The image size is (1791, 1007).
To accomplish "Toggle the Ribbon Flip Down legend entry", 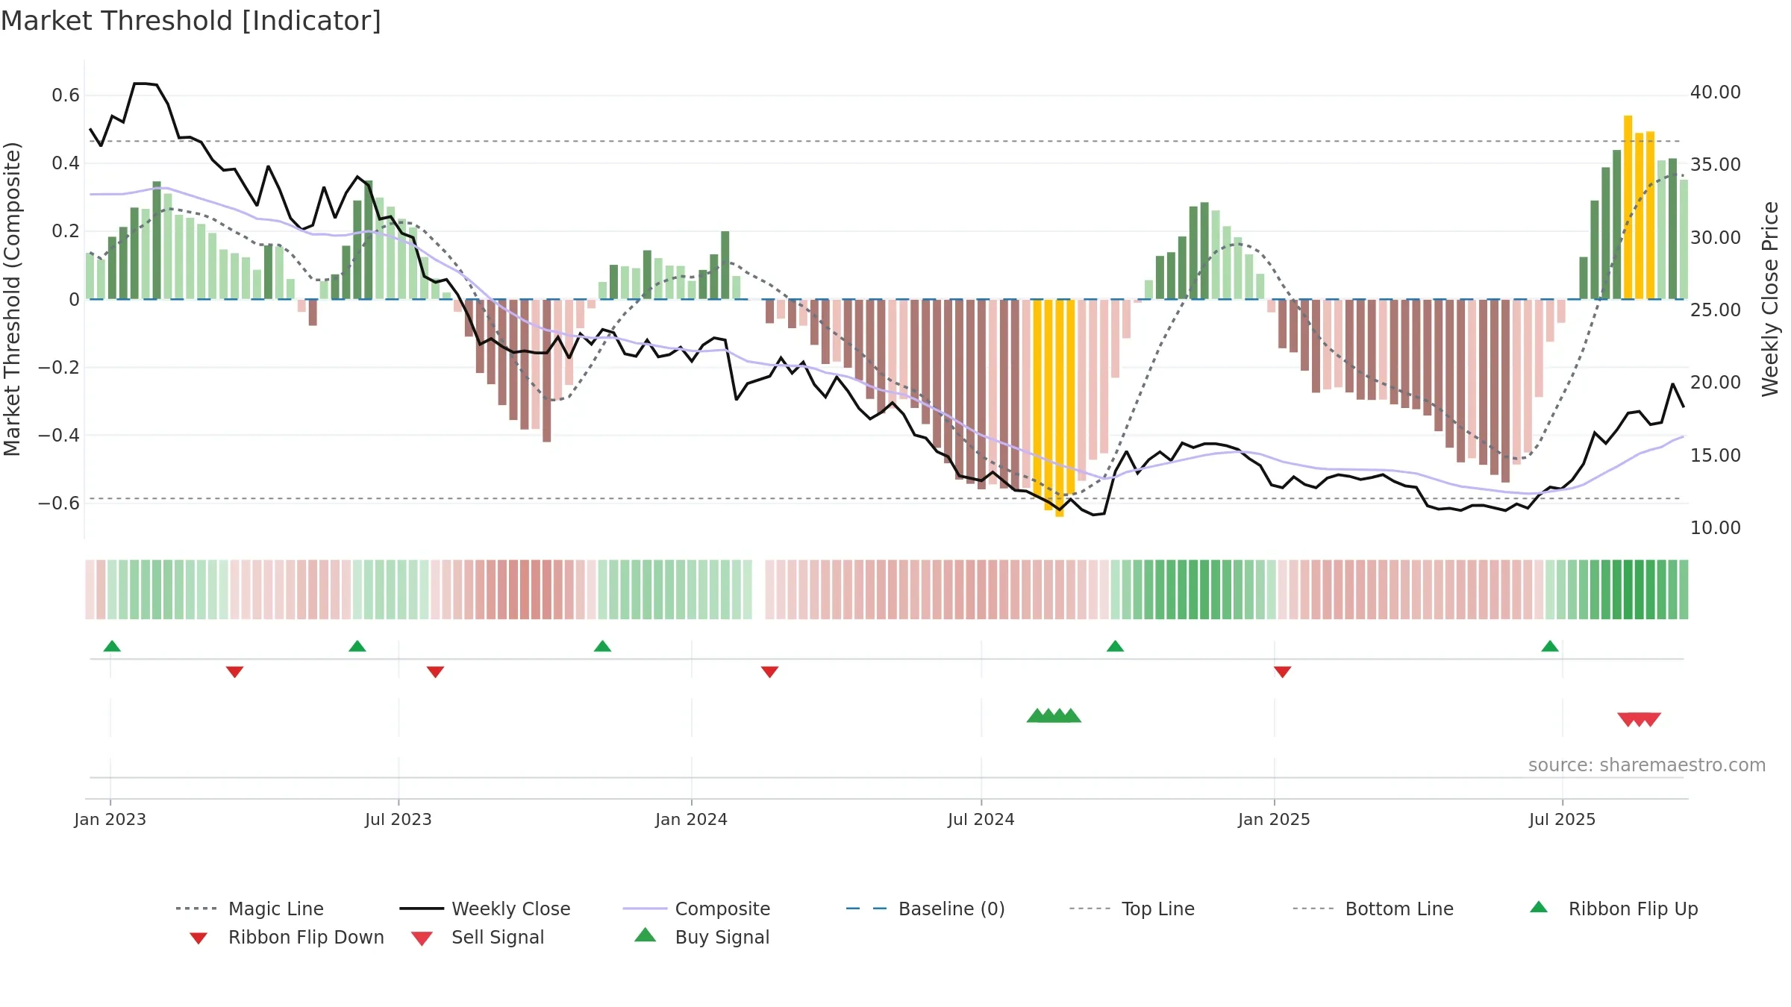I will [287, 937].
